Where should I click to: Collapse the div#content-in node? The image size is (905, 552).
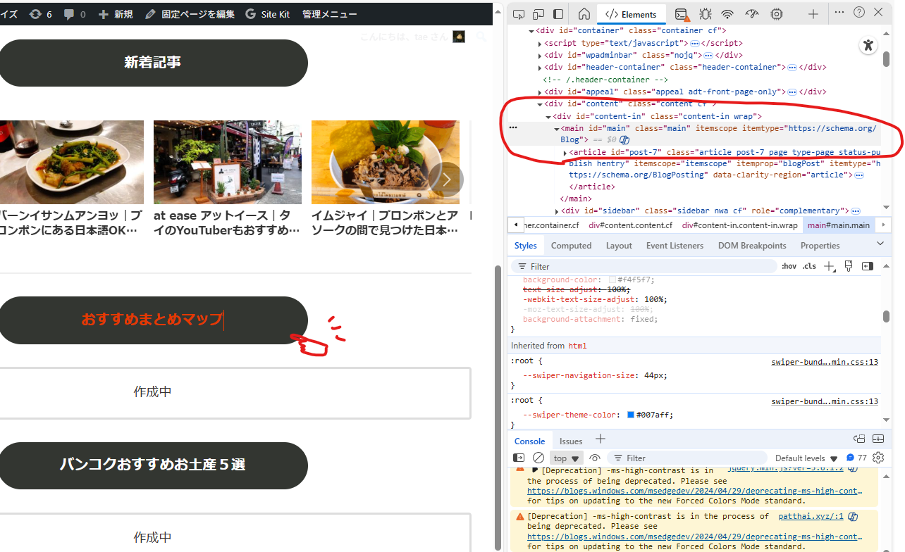(548, 117)
